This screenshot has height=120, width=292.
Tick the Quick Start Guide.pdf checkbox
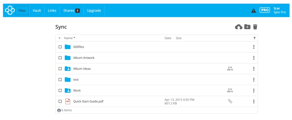point(60,101)
